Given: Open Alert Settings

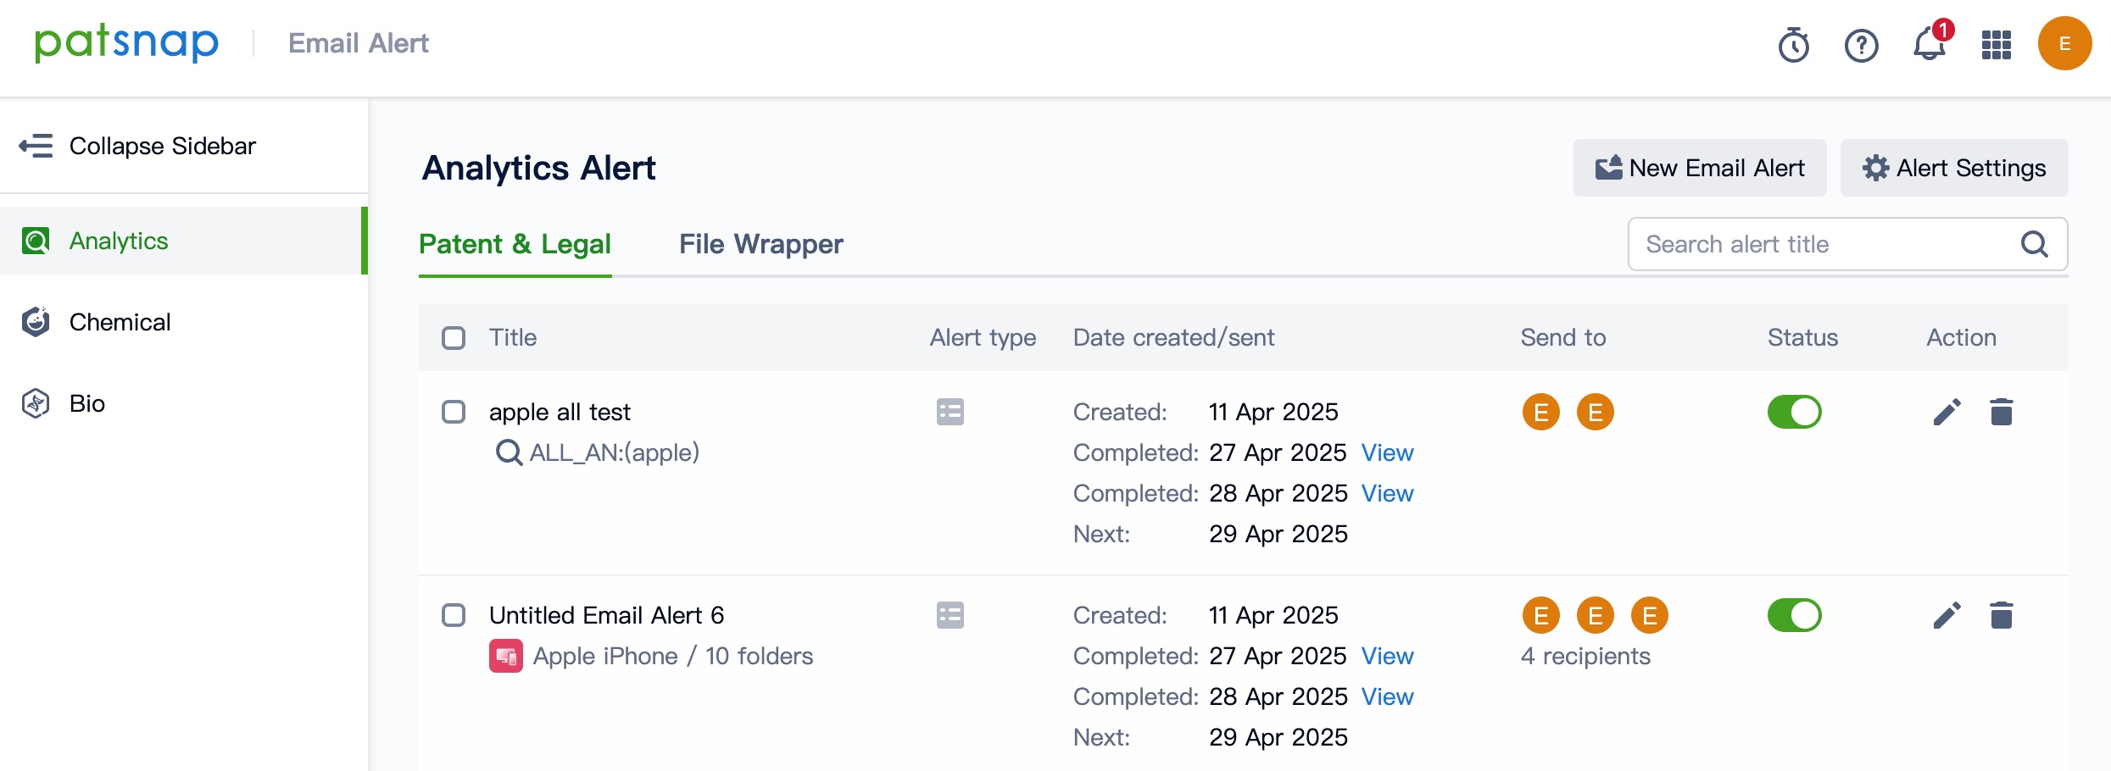Looking at the screenshot, I should pyautogui.click(x=1954, y=169).
